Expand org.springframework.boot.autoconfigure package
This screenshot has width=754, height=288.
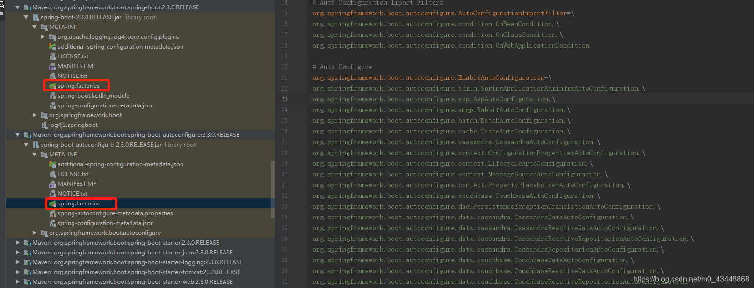tap(35, 233)
